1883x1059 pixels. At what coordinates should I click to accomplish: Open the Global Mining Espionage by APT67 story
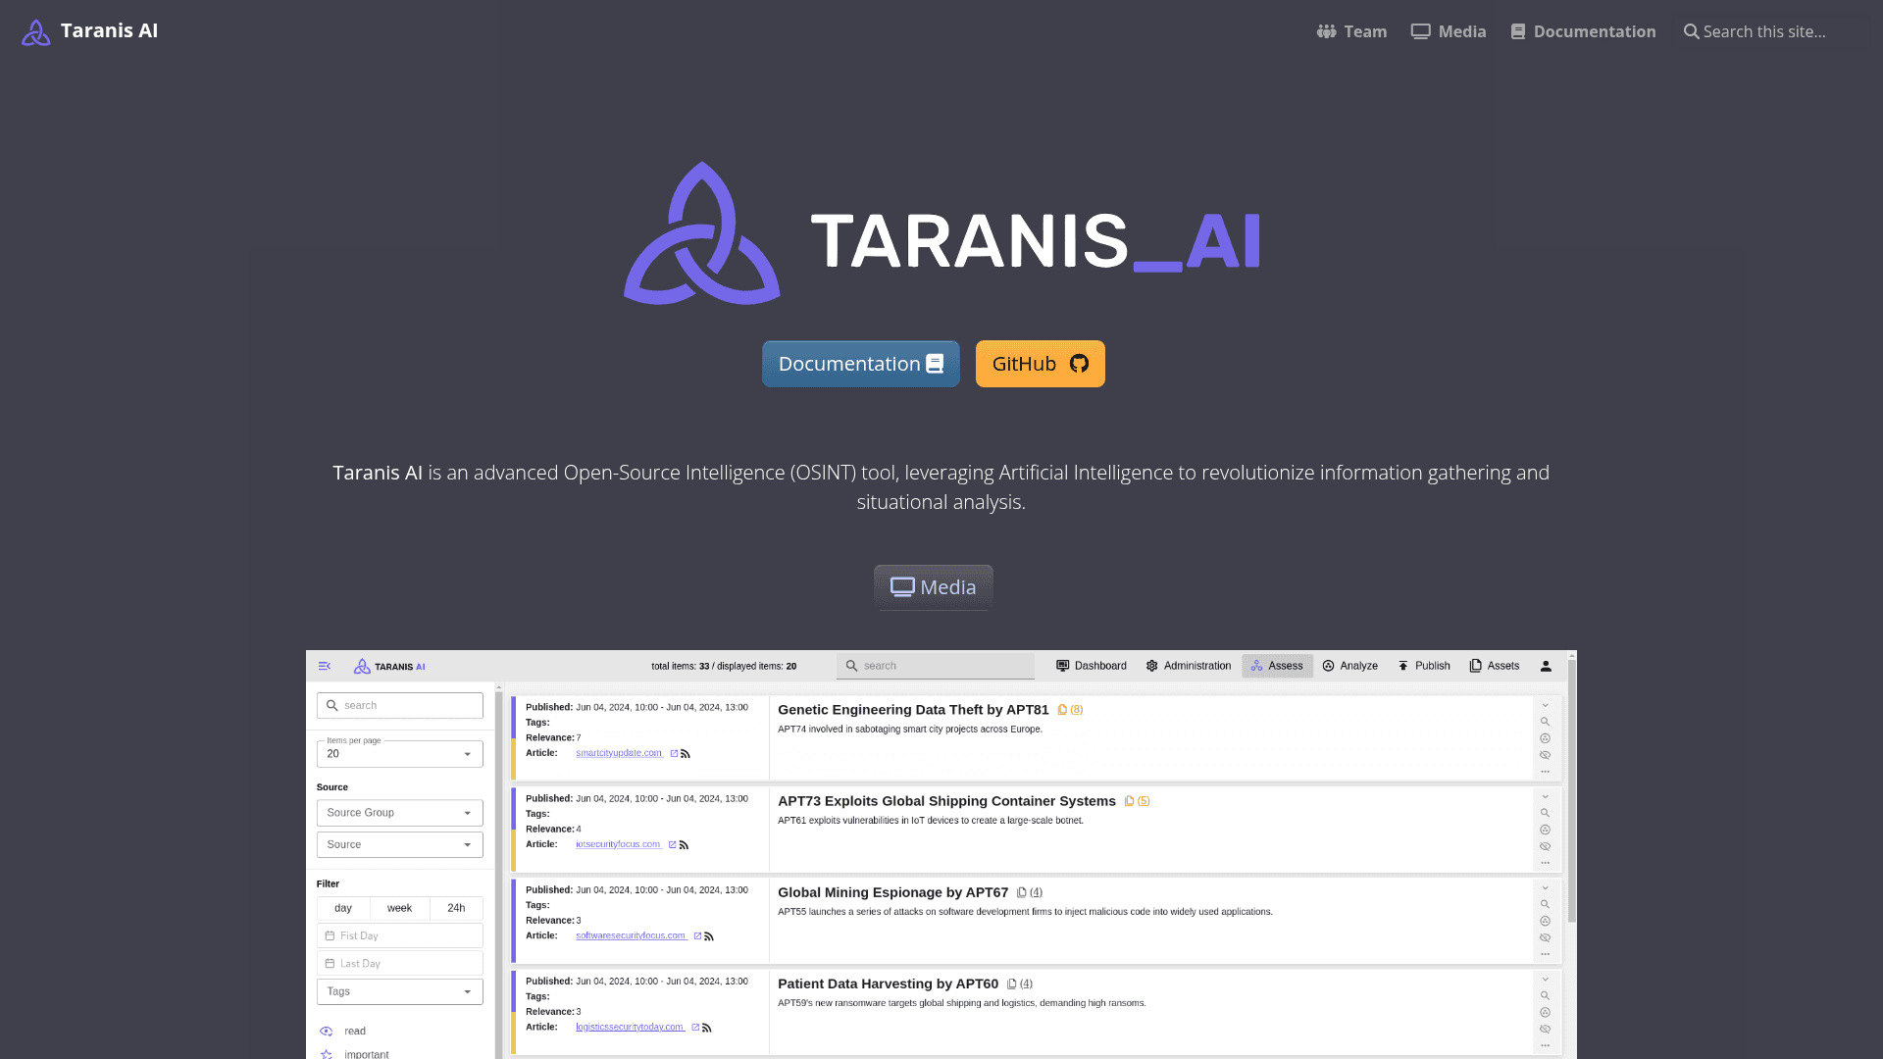tap(892, 892)
